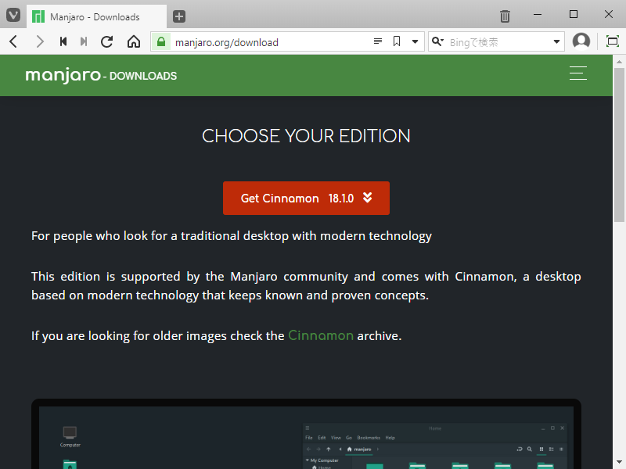Reload the current page
This screenshot has width=626, height=469.
pos(106,41)
